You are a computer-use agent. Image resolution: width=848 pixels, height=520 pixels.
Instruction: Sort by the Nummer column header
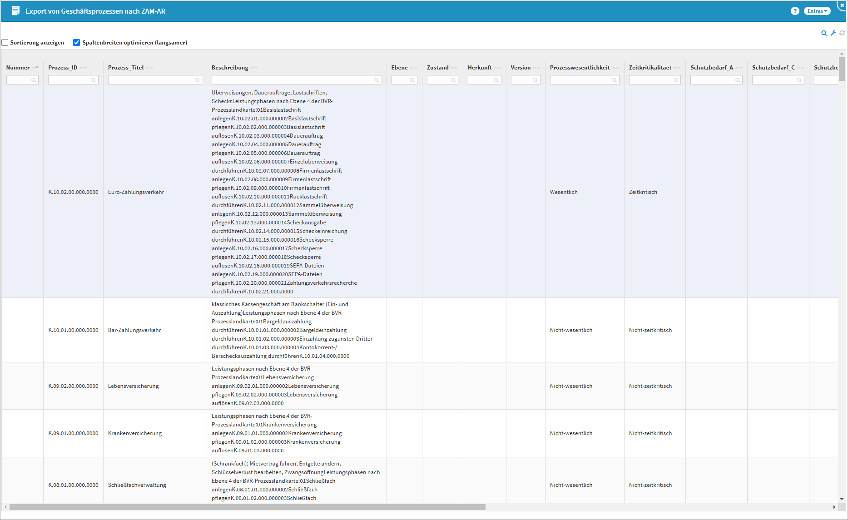[18, 68]
